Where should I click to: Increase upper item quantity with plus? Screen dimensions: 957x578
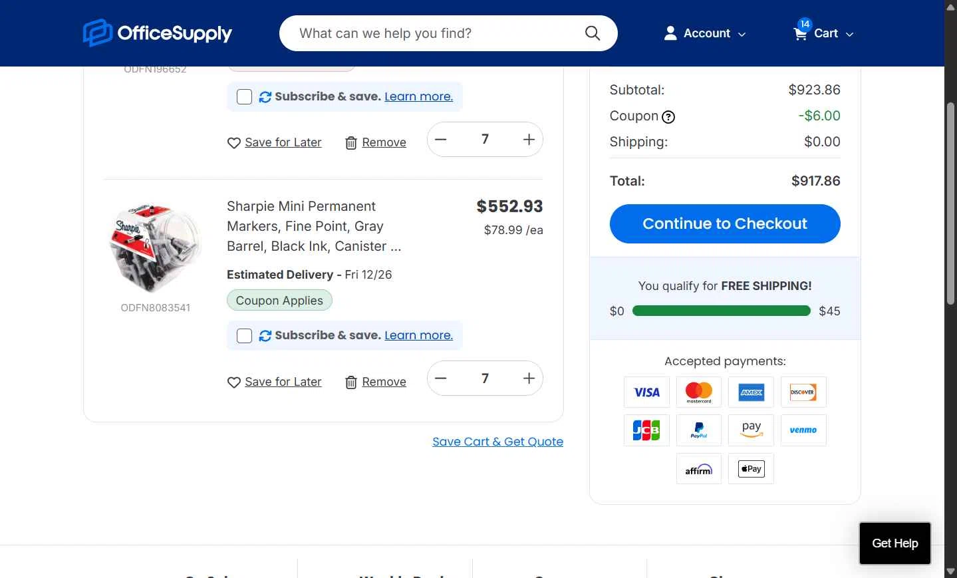pyautogui.click(x=529, y=139)
